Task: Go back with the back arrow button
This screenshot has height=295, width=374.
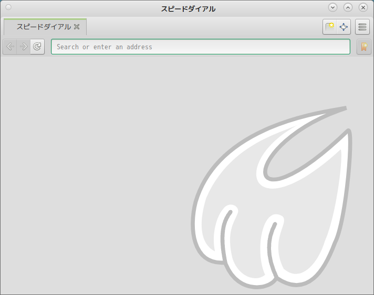Action: 10,47
